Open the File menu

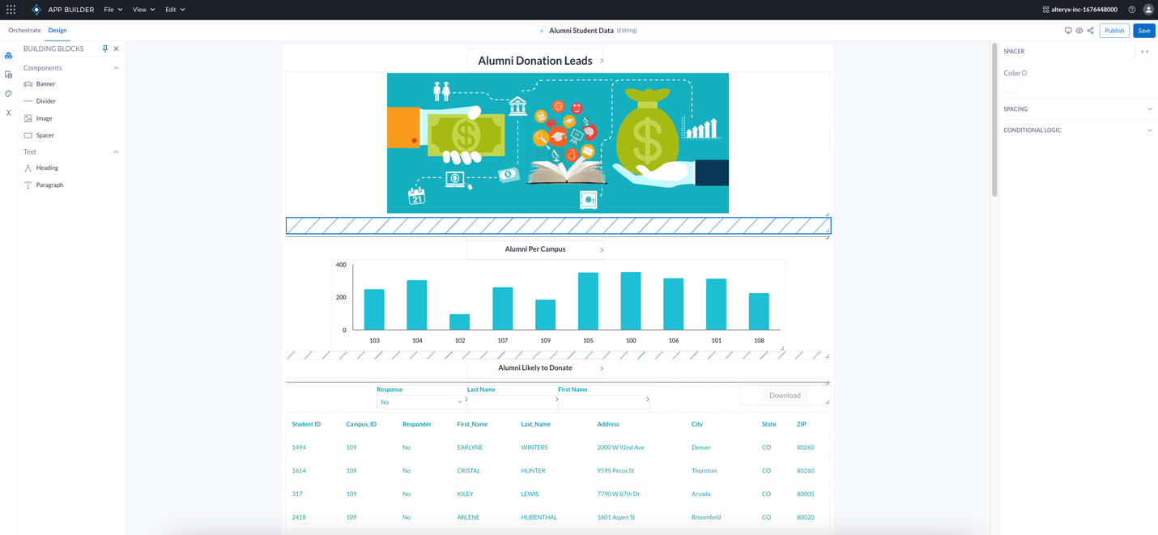click(x=111, y=9)
